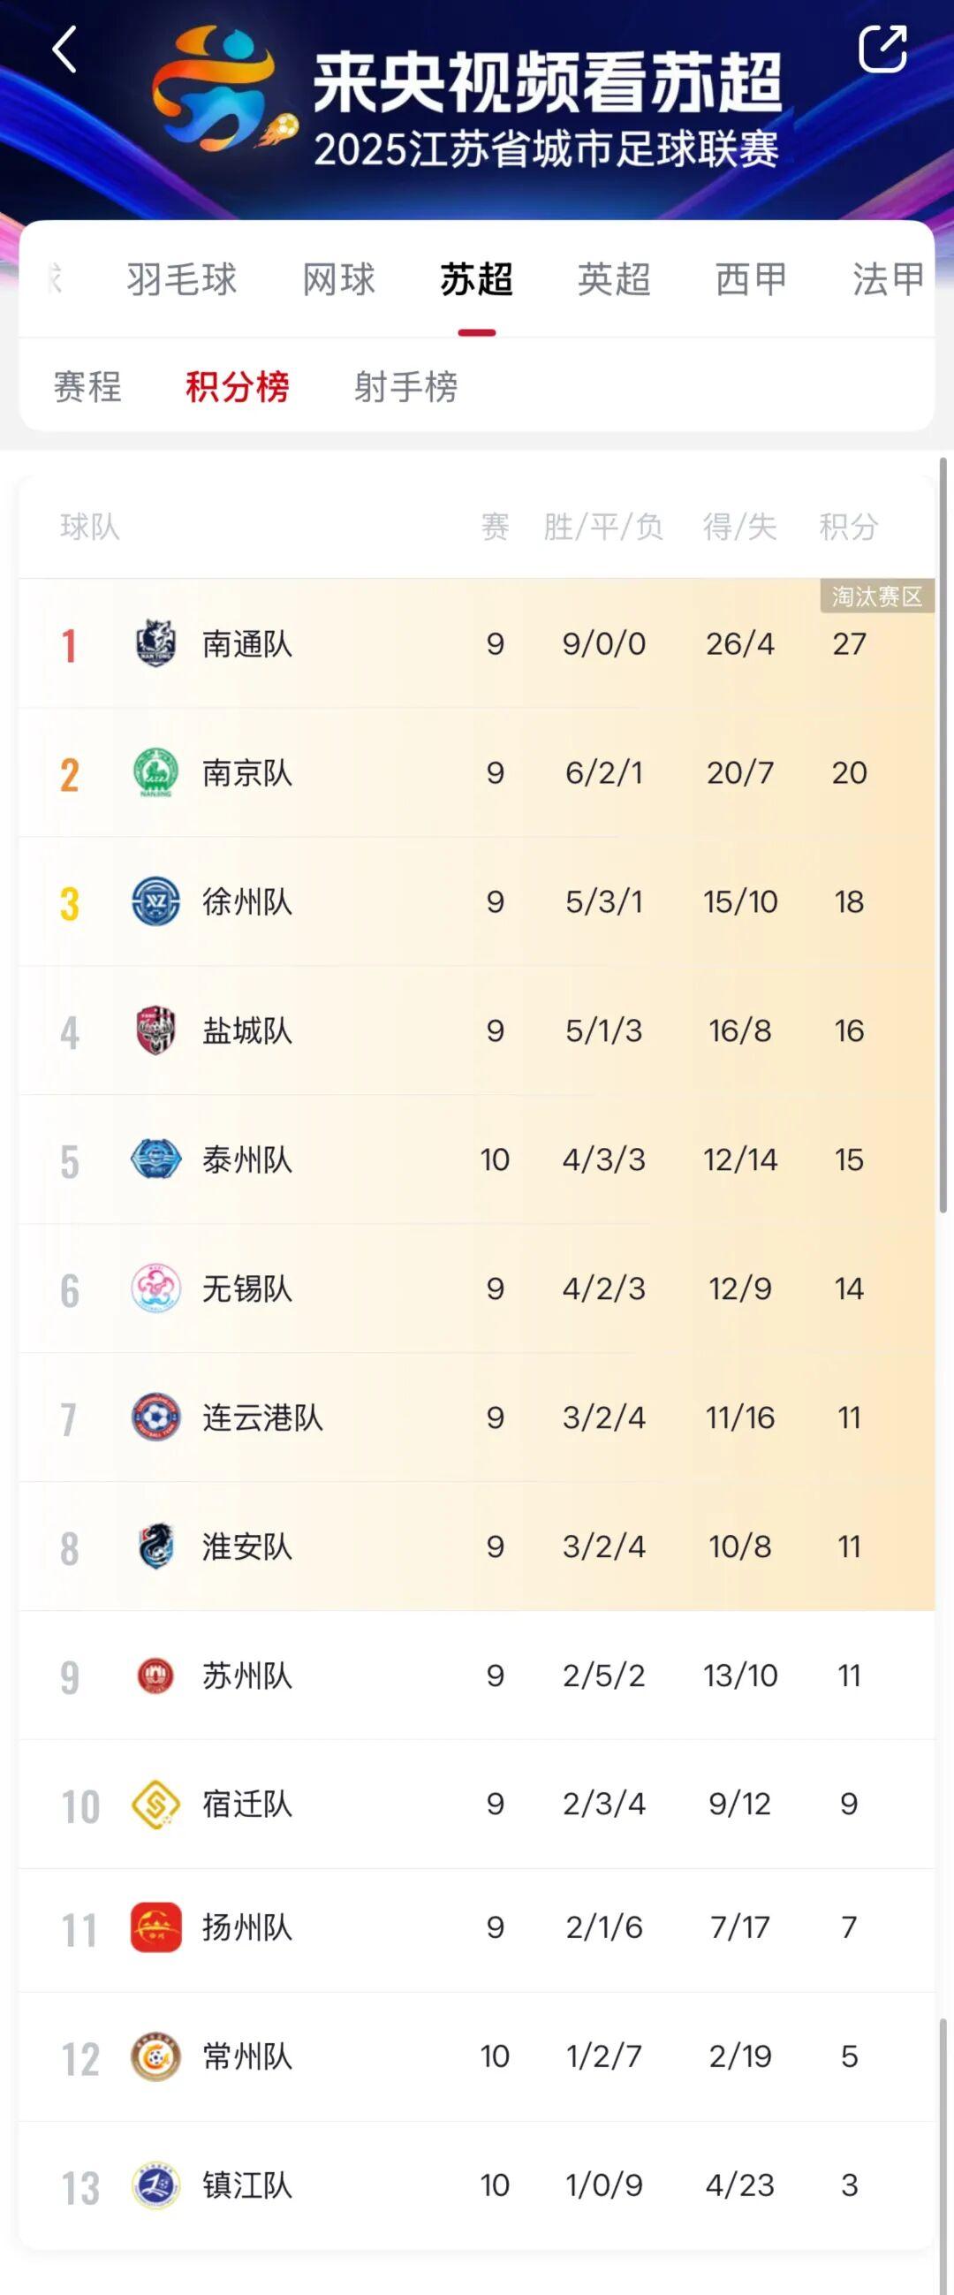Tap the 淘汰赛区 label badge
Screen dimensions: 954x2295
click(876, 597)
